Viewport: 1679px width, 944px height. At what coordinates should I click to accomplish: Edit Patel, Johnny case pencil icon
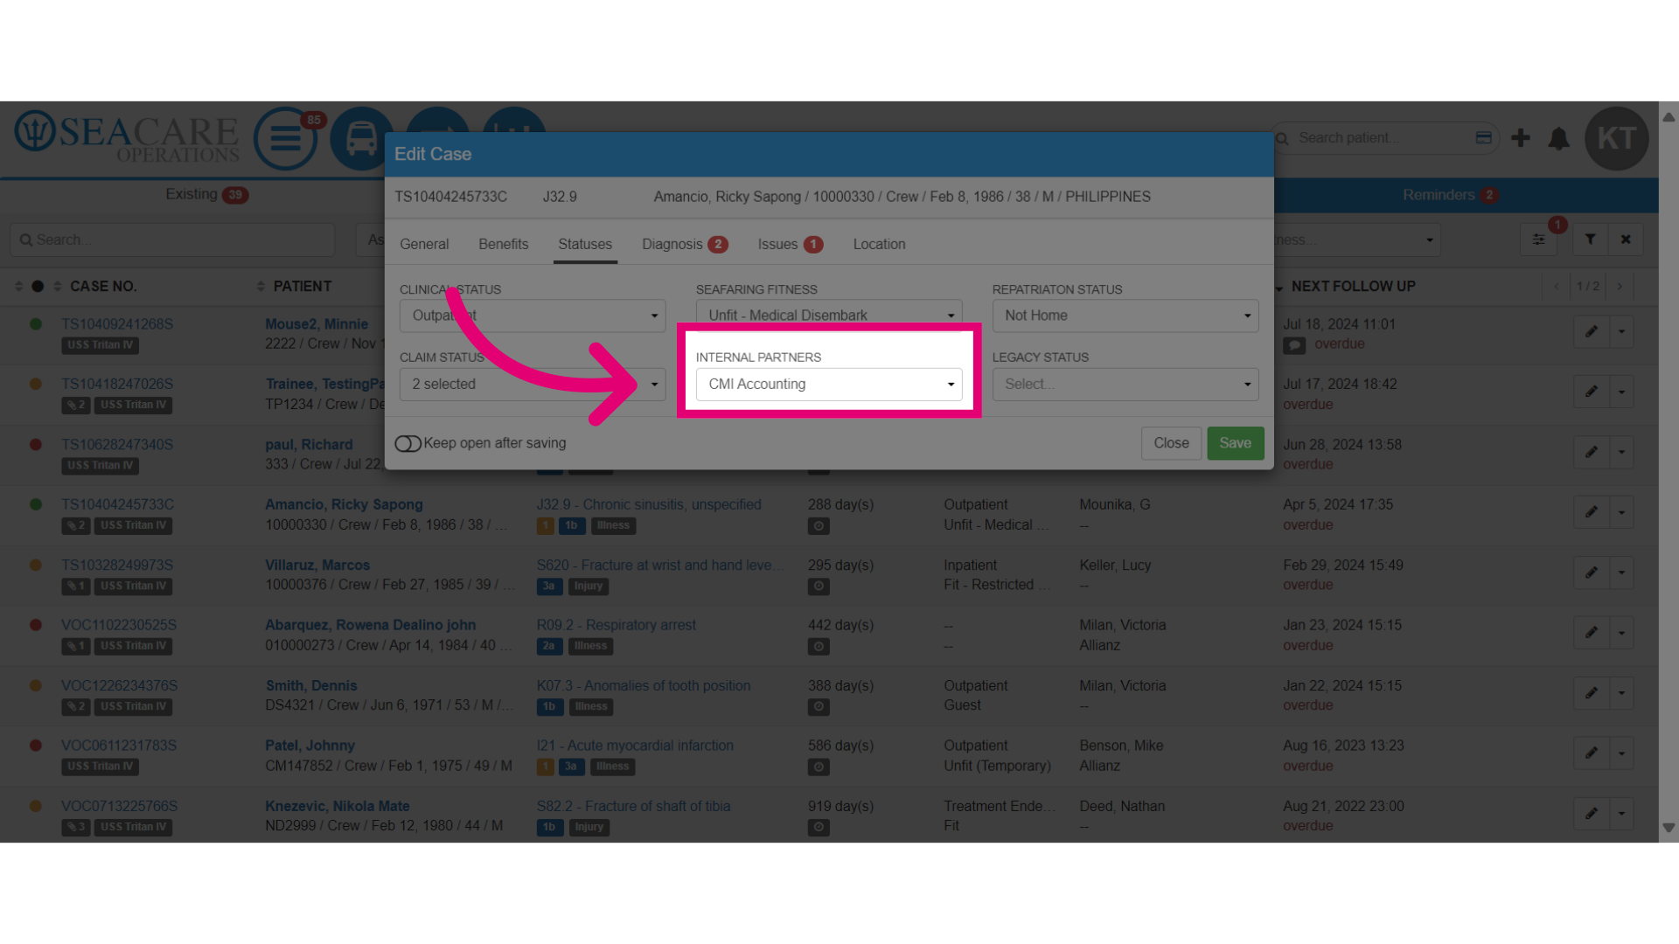(1592, 753)
